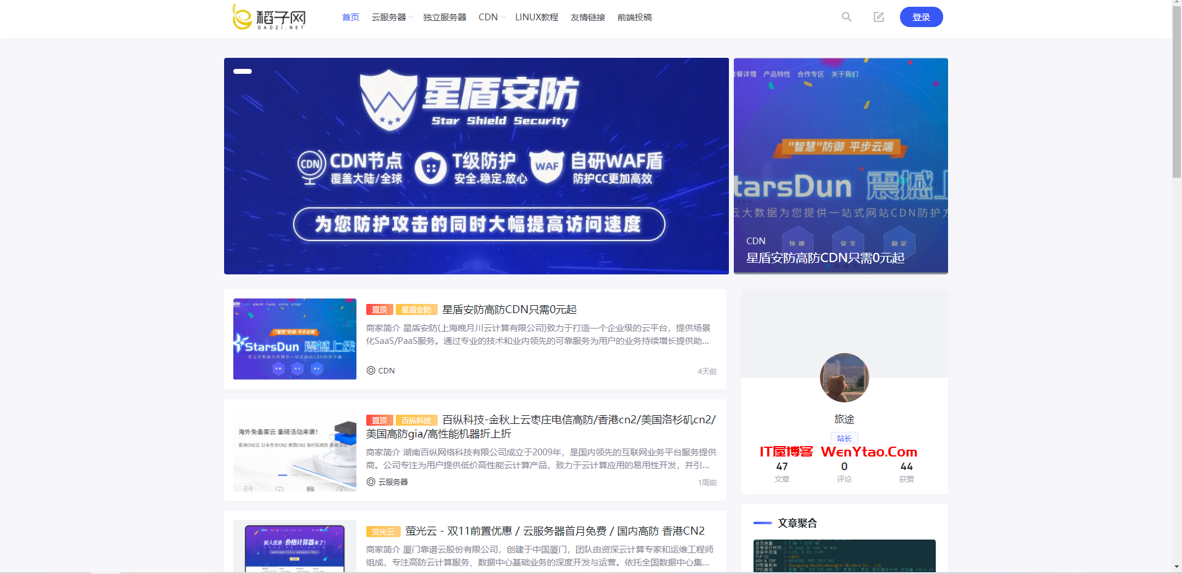This screenshot has height=574, width=1182.
Task: Click the 4天前 timestamp
Action: 707,371
